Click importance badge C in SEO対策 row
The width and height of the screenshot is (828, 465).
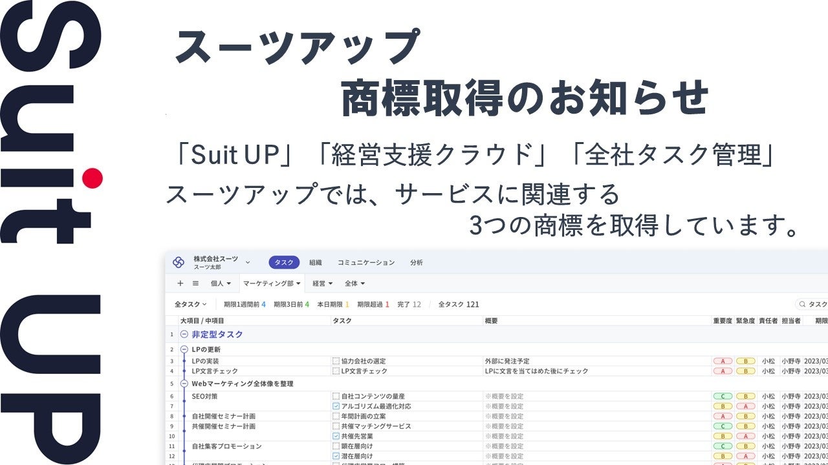[723, 397]
